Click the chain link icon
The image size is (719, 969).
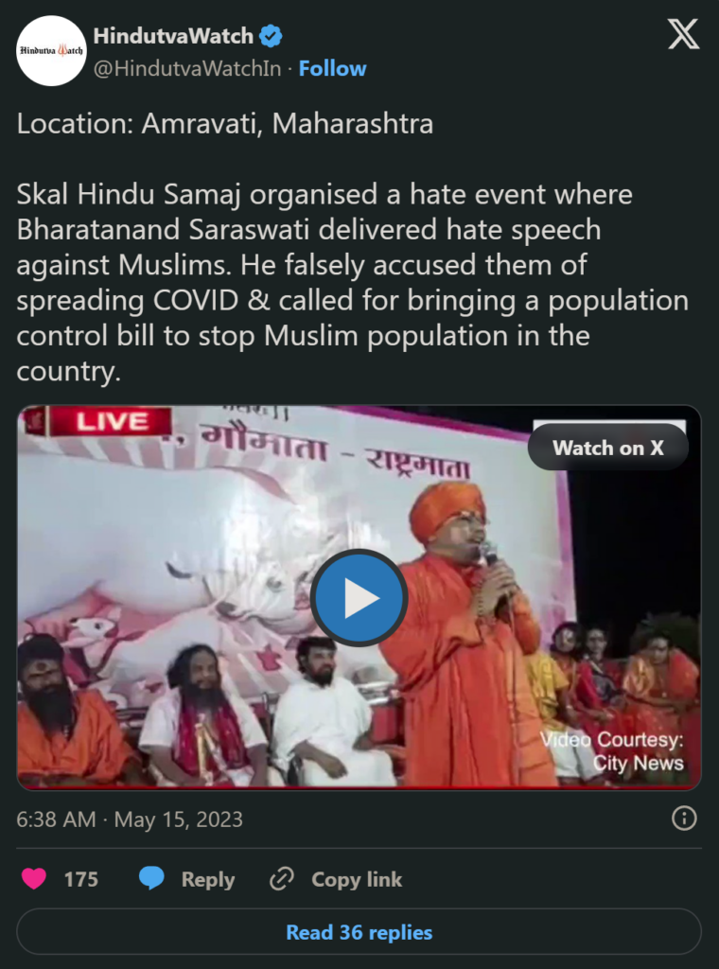point(282,879)
